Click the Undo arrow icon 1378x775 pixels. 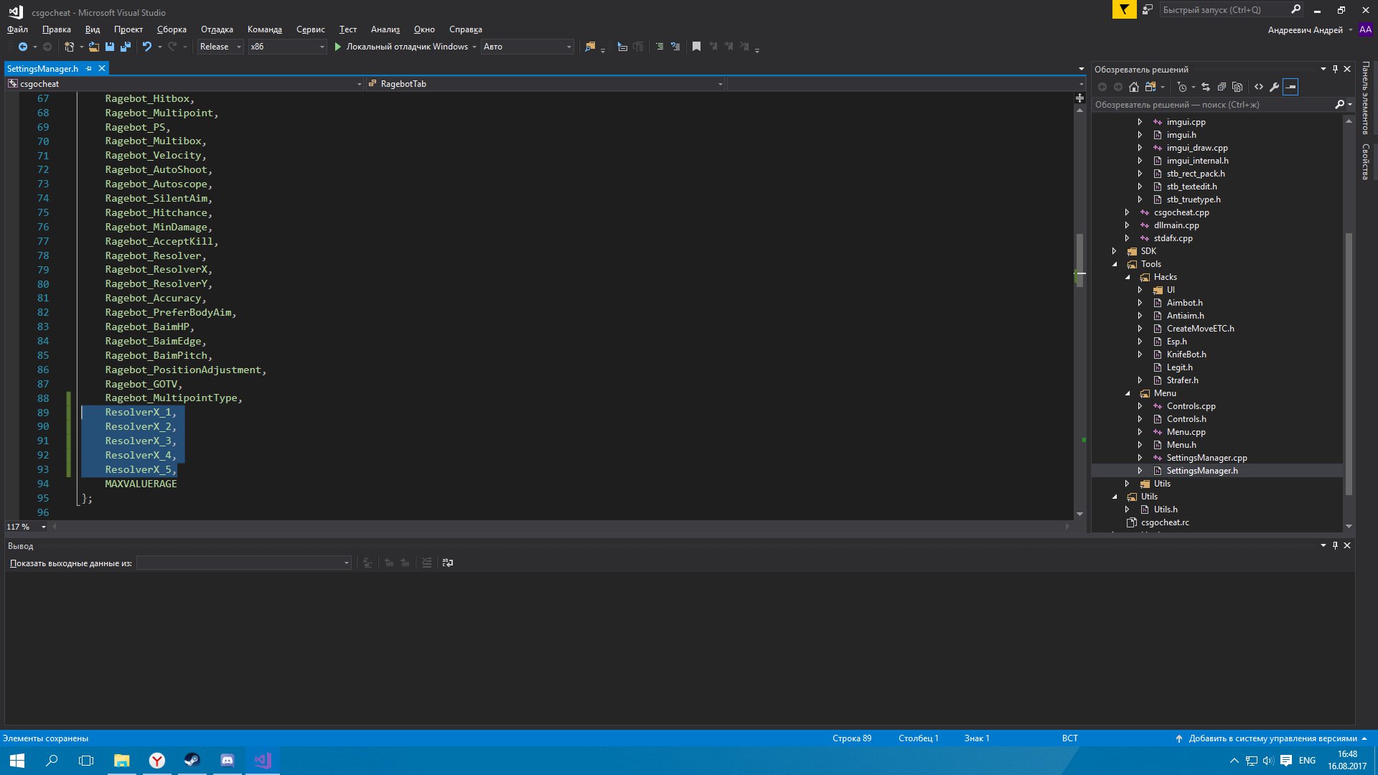[x=146, y=47]
